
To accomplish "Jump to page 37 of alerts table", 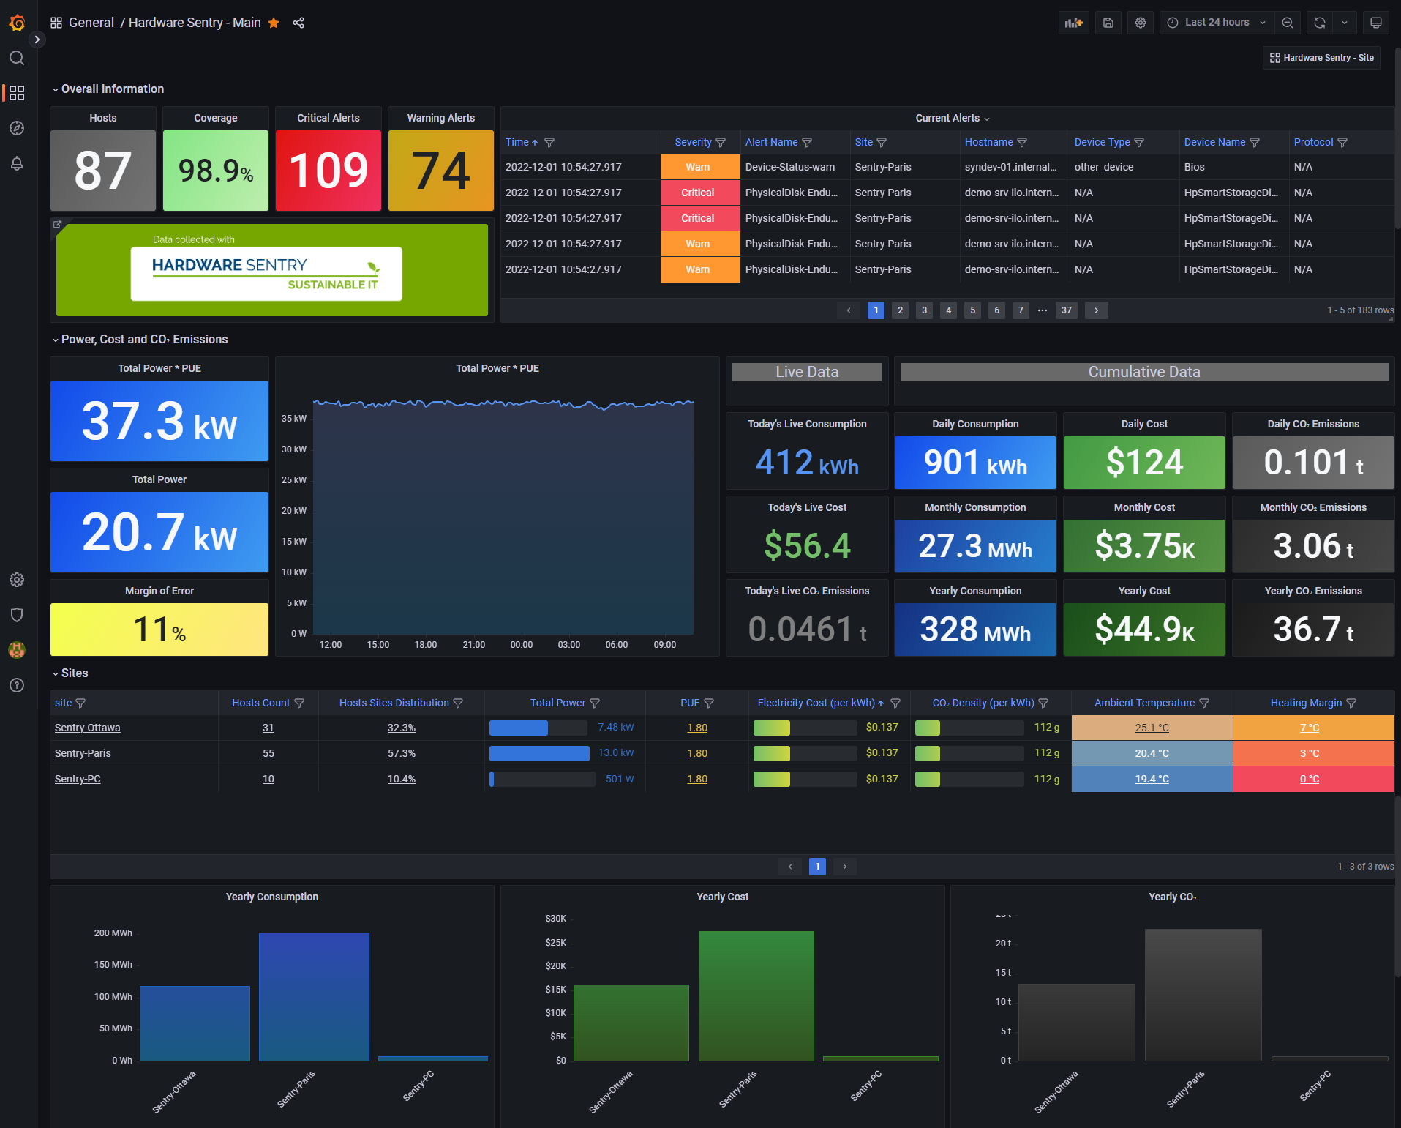I will 1066,310.
